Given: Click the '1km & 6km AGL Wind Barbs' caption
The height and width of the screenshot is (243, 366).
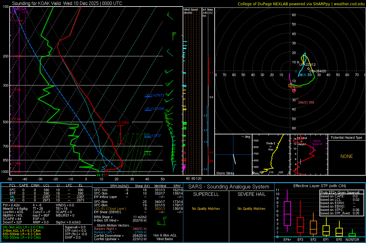Looking at the screenshot, I should click(165, 237).
